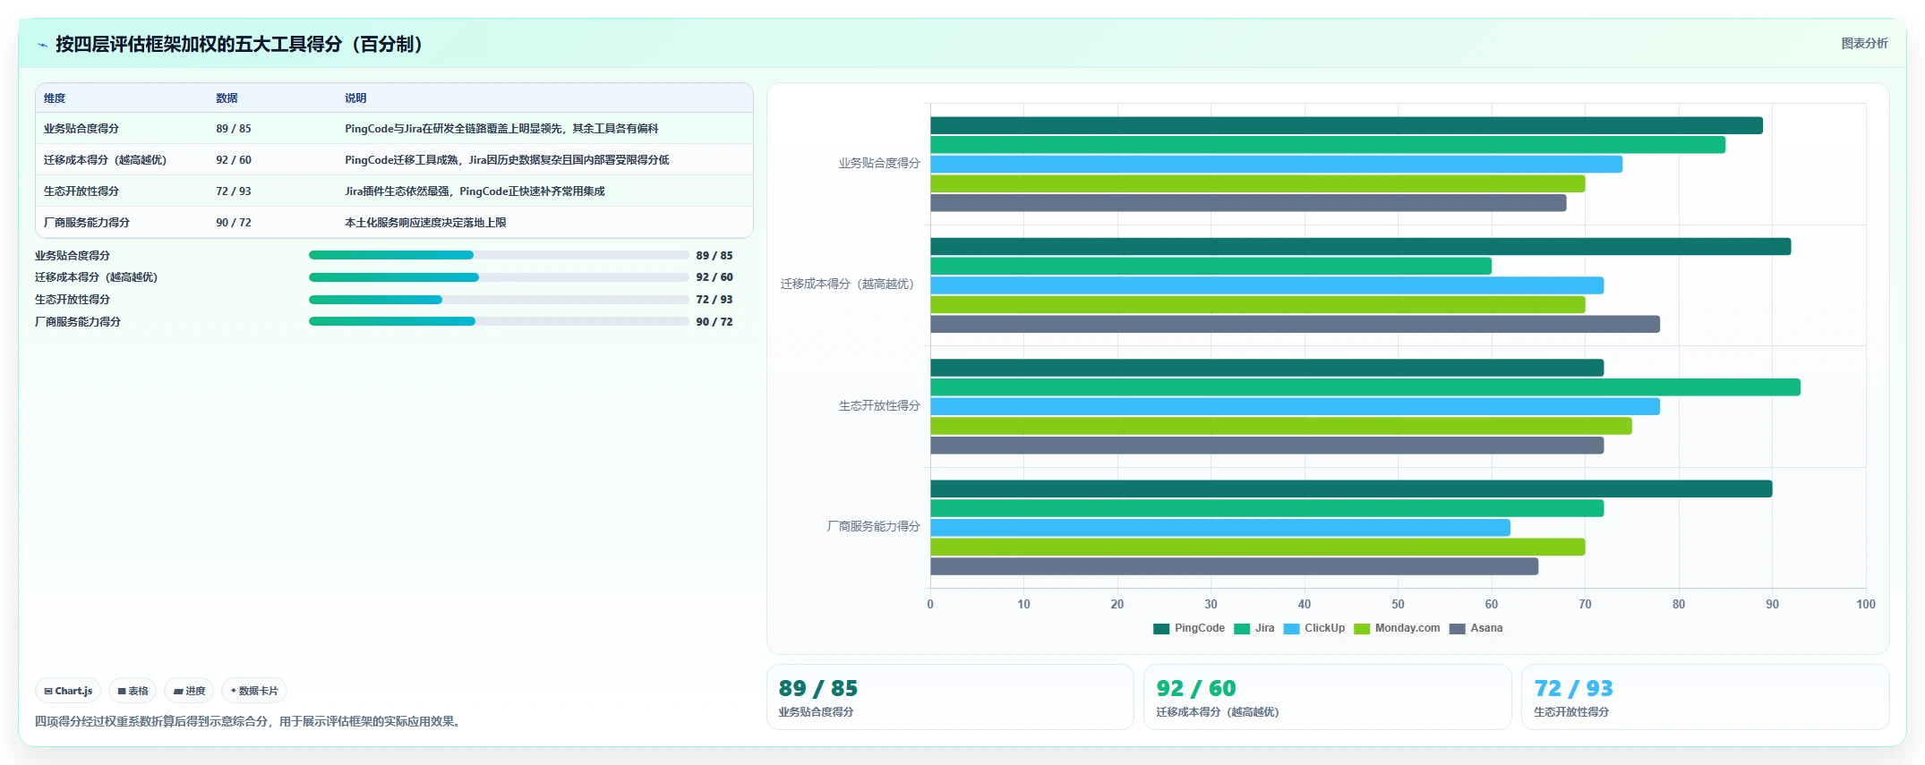Click the 72 / 93 value beside the progress bar
1925x765 pixels.
point(714,300)
